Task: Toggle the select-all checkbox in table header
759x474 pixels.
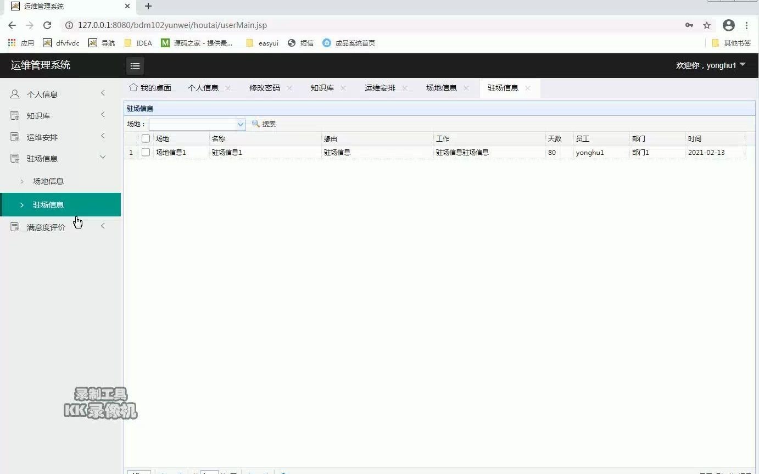Action: pyautogui.click(x=146, y=138)
